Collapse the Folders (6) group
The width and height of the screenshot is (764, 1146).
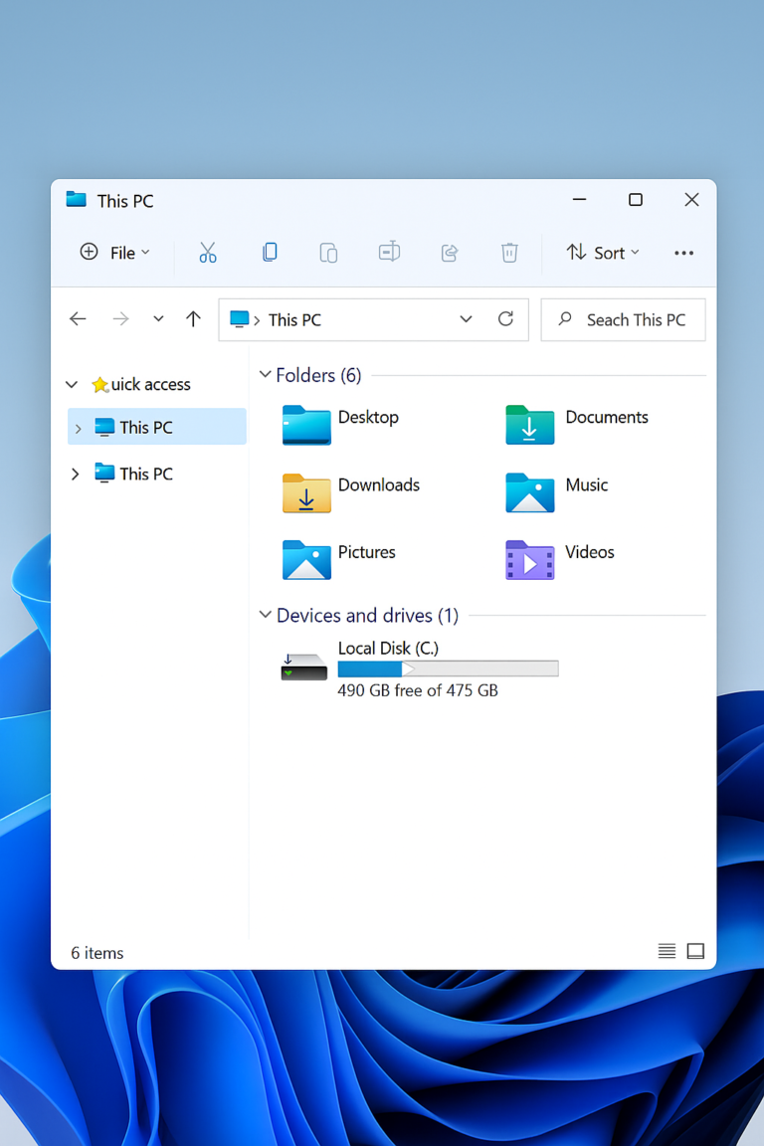coord(266,375)
